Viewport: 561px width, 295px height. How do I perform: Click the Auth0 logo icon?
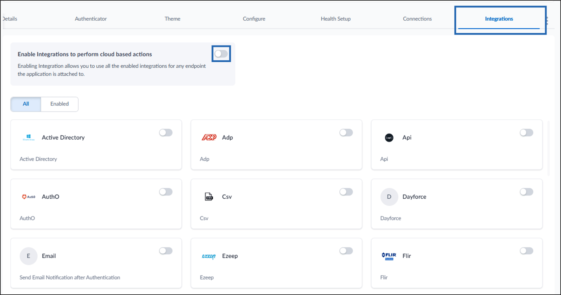[x=29, y=197]
